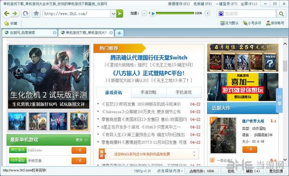Refresh the page with reload icon
The height and width of the screenshot is (176, 289).
(x=26, y=14)
